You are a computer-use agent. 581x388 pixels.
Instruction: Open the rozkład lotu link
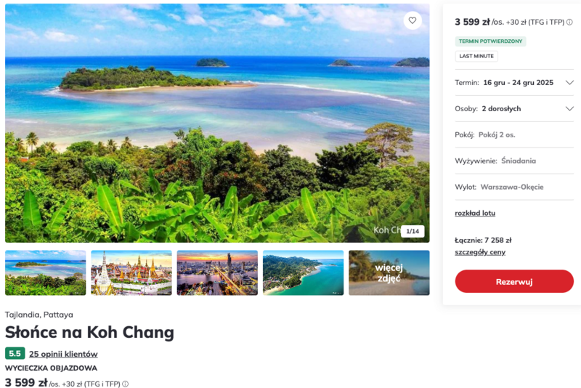475,213
